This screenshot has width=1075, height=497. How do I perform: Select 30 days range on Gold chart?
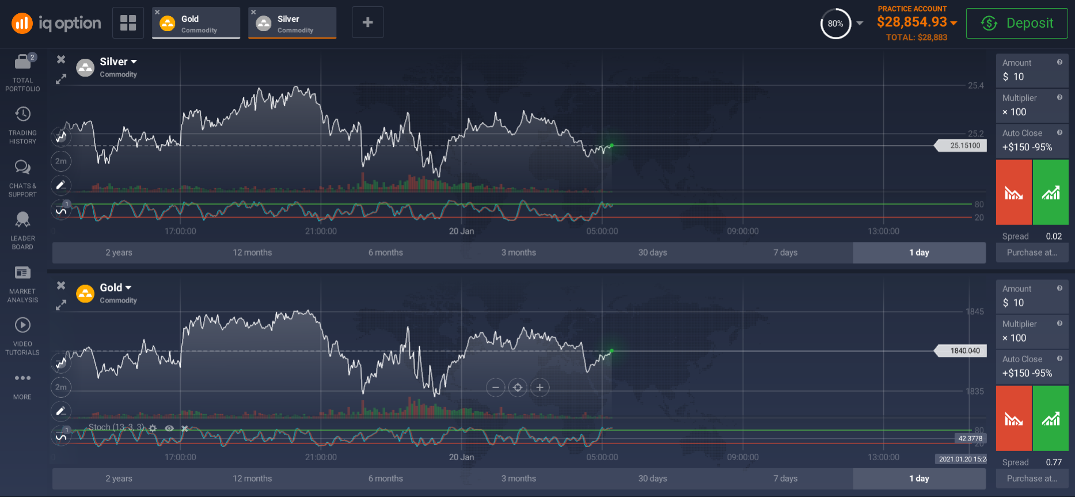[x=652, y=479]
